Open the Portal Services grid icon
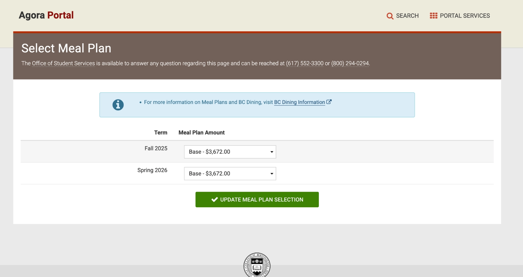 [x=433, y=16]
